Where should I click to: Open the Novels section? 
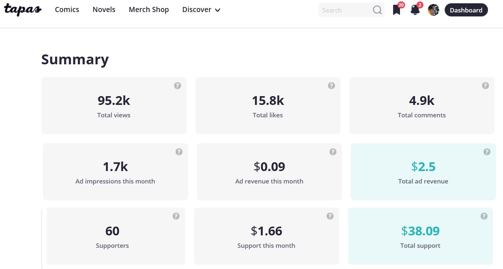[104, 10]
